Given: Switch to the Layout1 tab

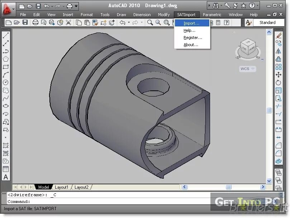Looking at the screenshot, I should (62, 187).
